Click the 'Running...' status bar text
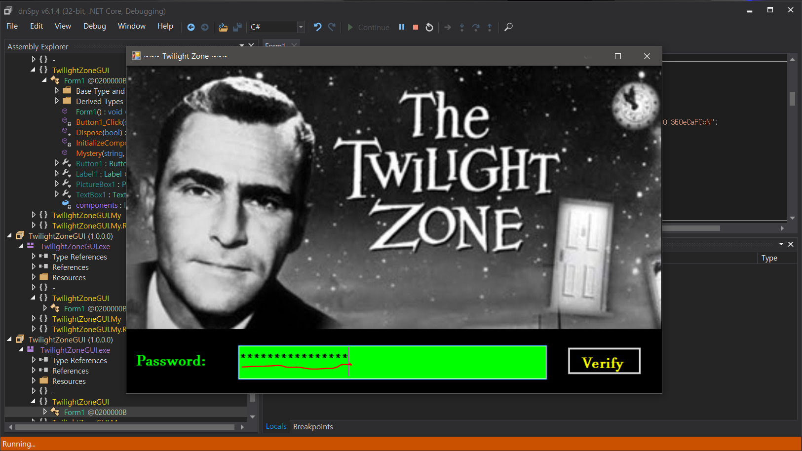Image resolution: width=802 pixels, height=451 pixels. point(19,444)
